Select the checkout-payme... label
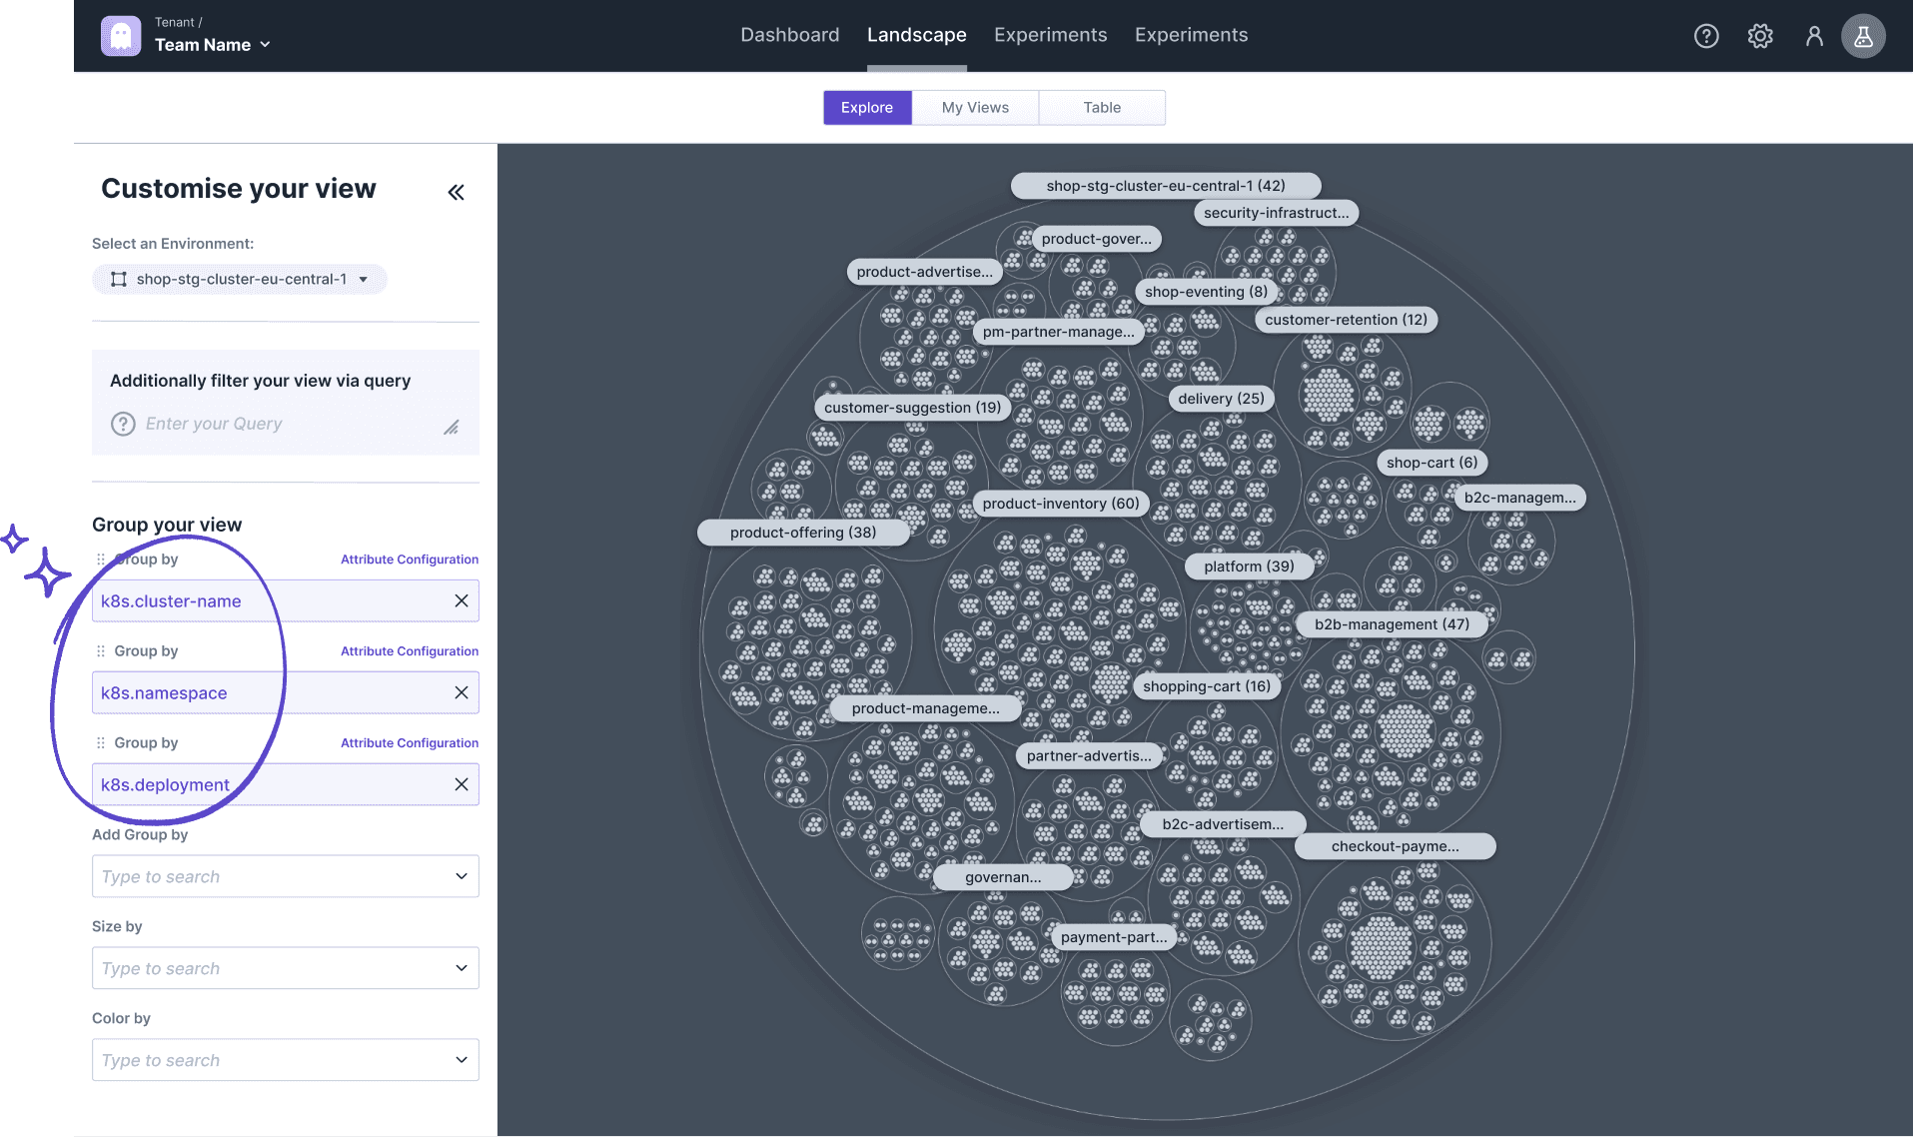 click(1395, 846)
